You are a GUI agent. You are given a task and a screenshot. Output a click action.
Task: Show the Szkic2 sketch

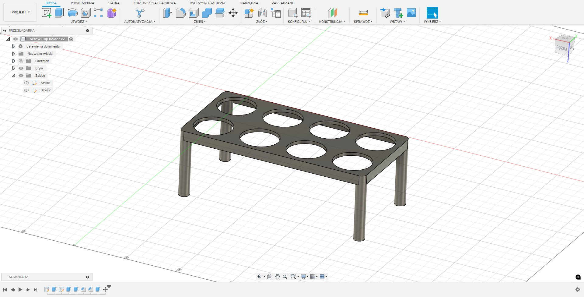(26, 90)
